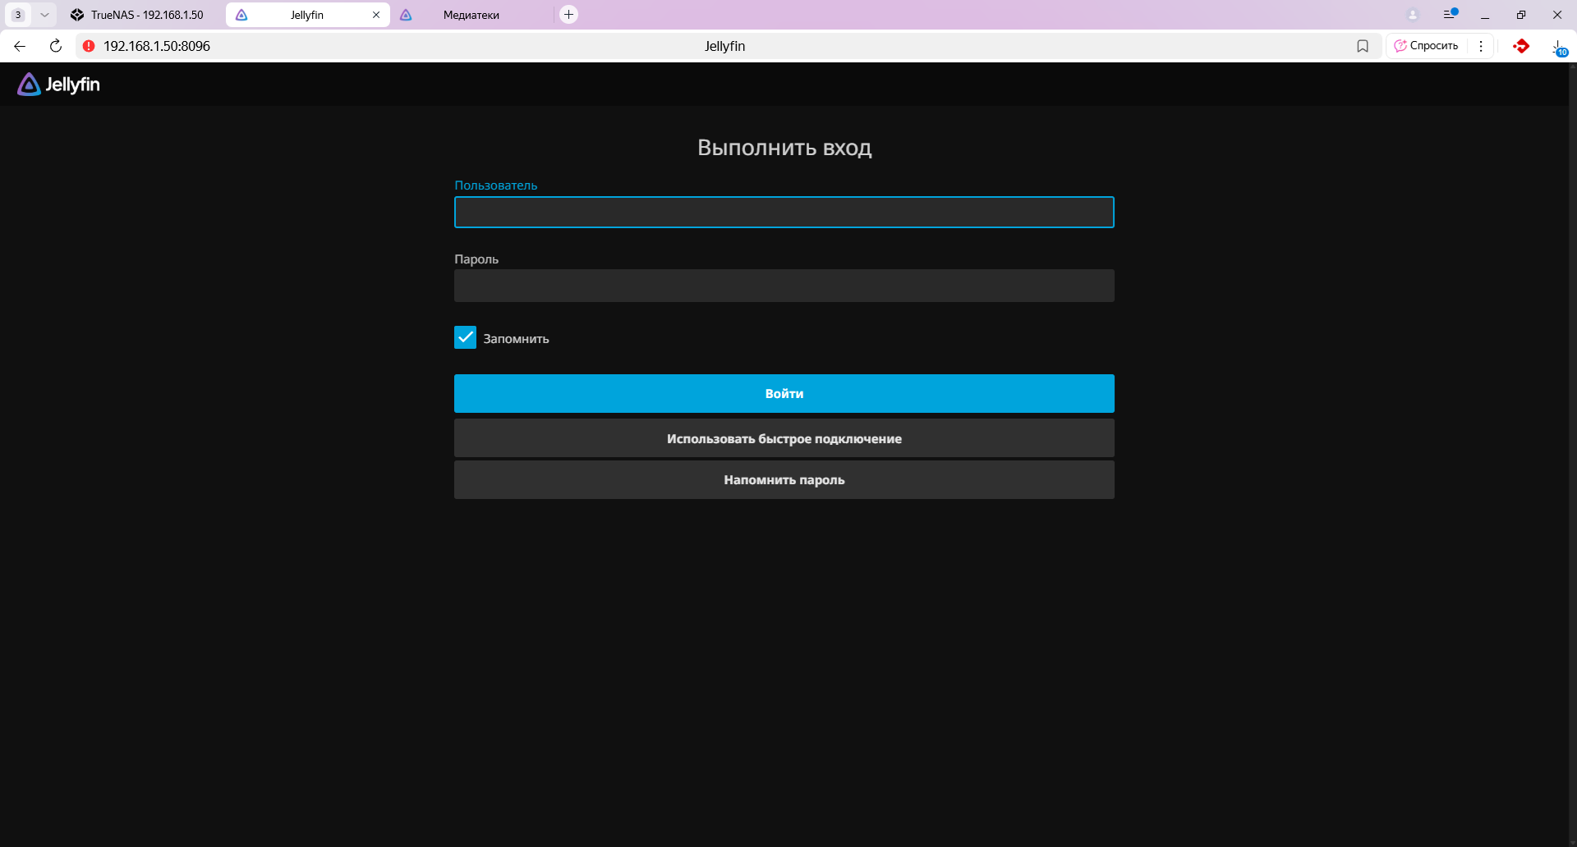Click the Напомнить пароль button
The image size is (1577, 847).
tap(784, 479)
